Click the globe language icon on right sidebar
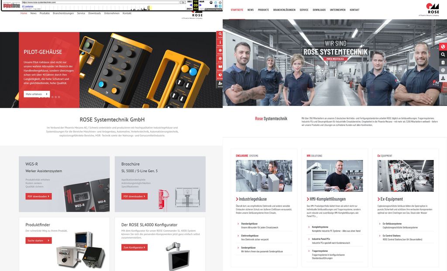Image resolution: width=447 pixels, height=271 pixels. pos(444,46)
